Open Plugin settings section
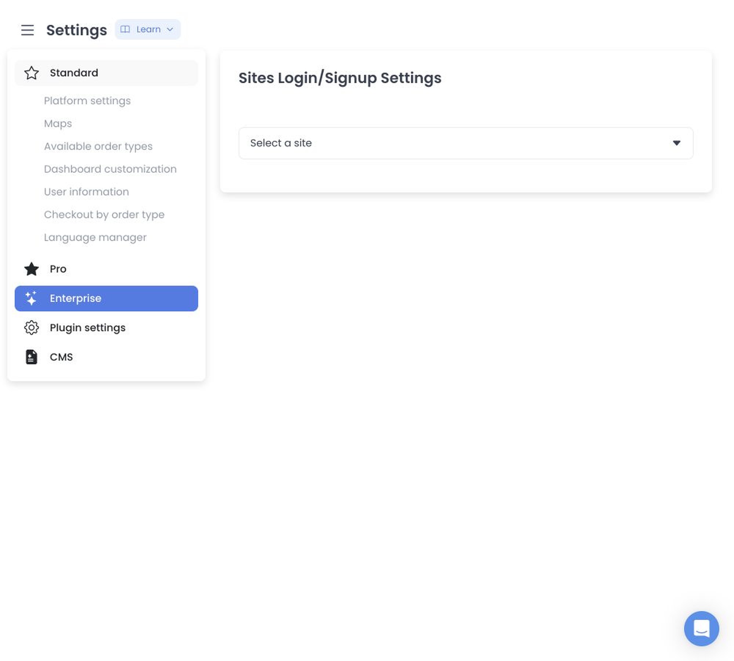The width and height of the screenshot is (734, 661). point(106,328)
